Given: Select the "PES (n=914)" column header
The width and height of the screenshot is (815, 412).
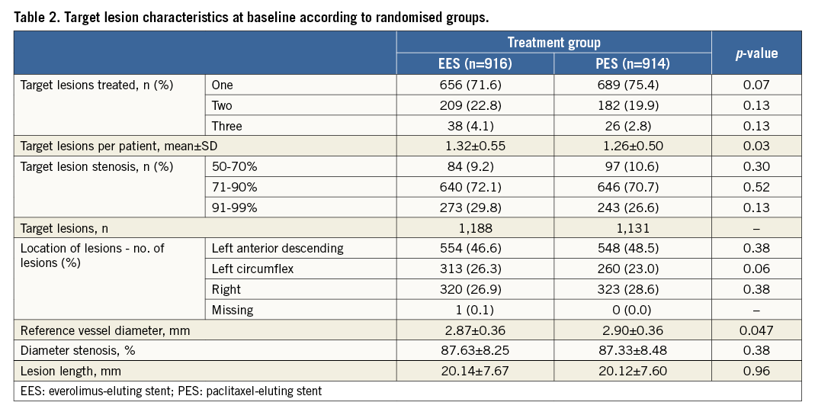Looking at the screenshot, I should coord(632,63).
